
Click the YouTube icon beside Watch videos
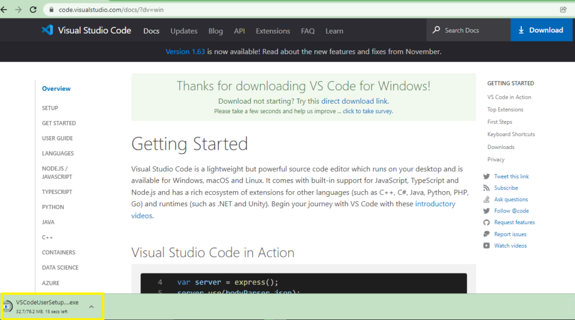486,245
